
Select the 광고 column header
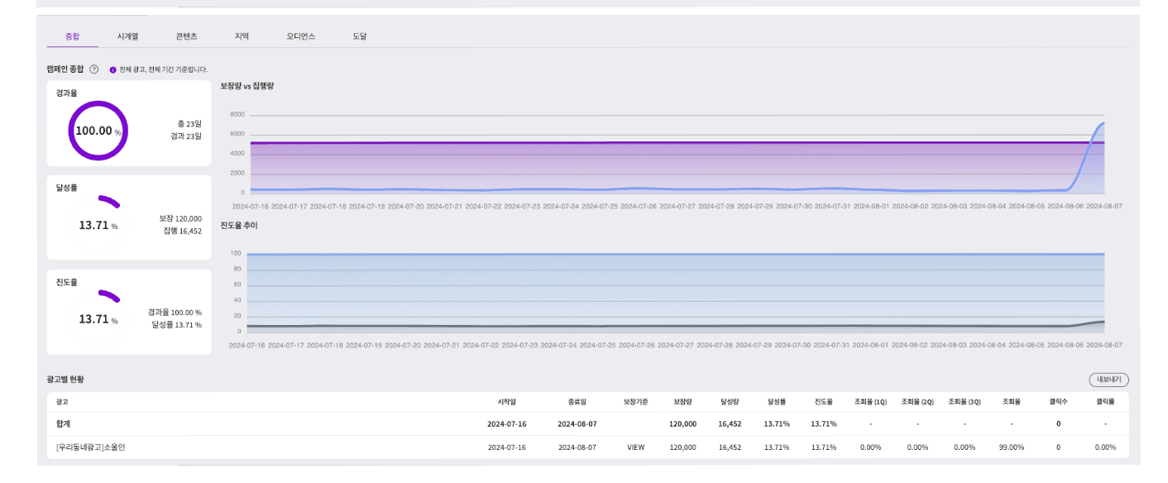click(x=62, y=402)
